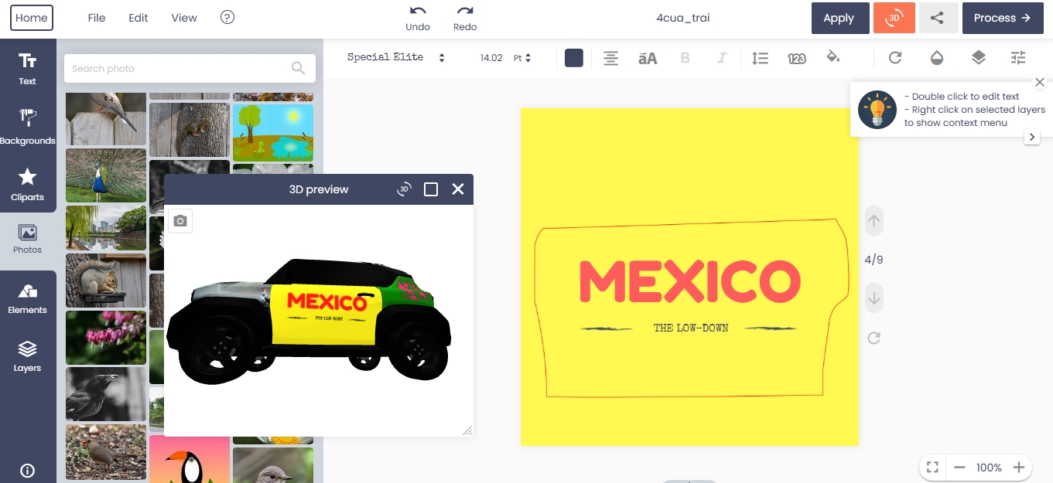Click the Search photo input field
Viewport: 1053px width, 483px height.
(x=178, y=69)
